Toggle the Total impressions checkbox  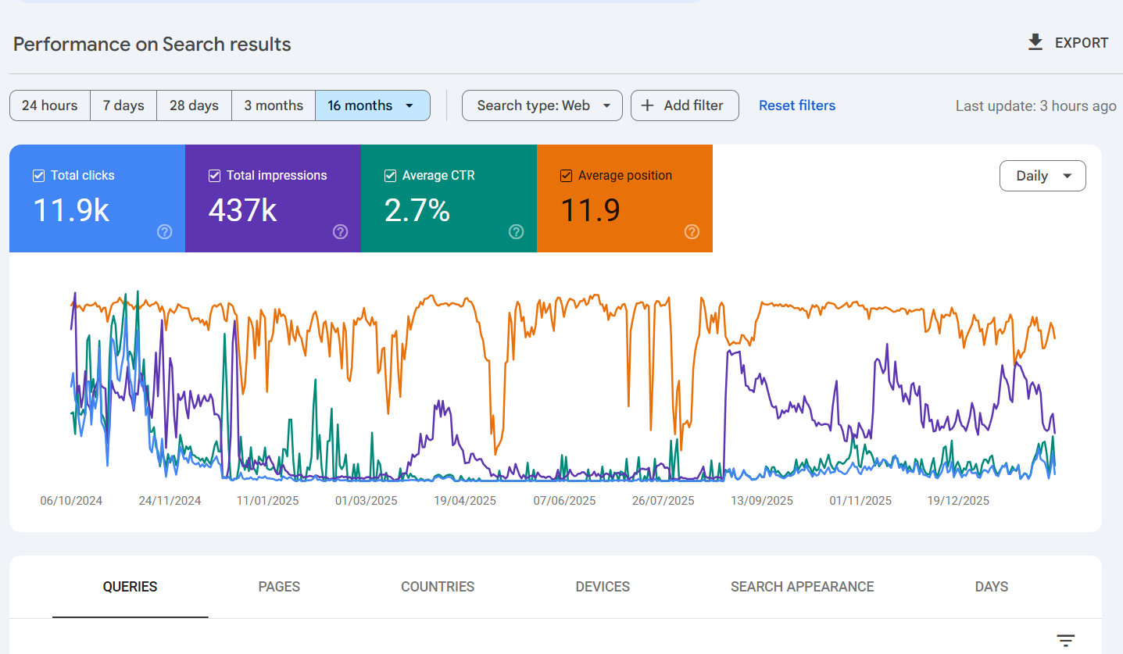point(215,176)
